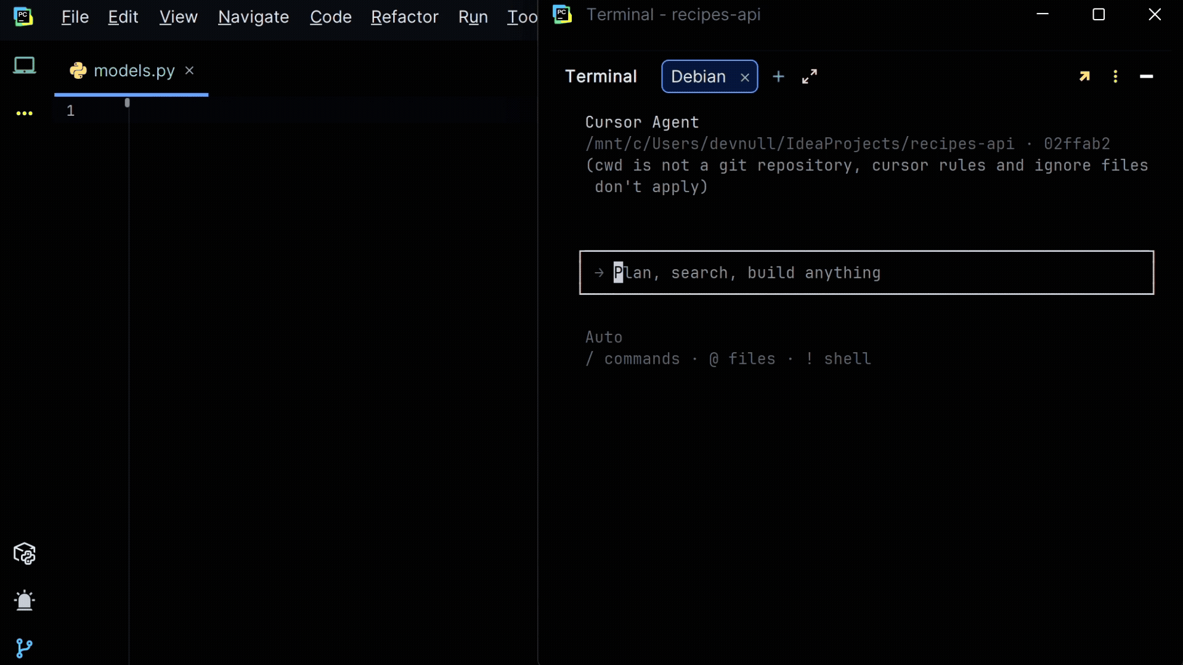Maximize the Terminal - recipes-api window

pyautogui.click(x=1099, y=14)
